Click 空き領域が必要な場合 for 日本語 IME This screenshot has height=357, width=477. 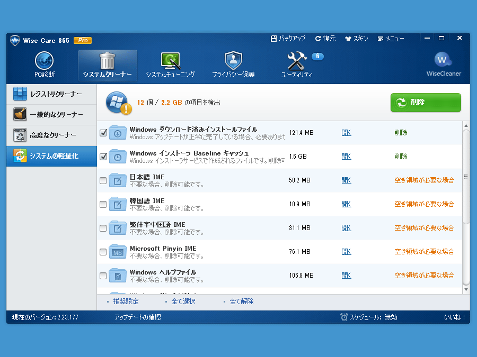425,180
